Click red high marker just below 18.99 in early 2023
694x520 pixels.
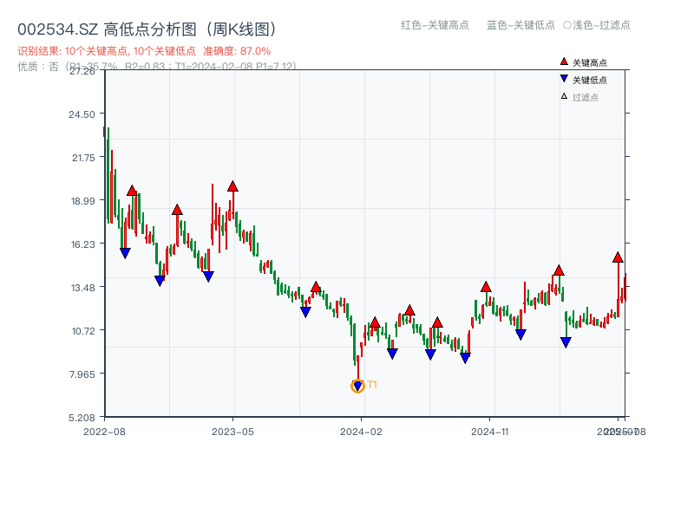pos(177,210)
